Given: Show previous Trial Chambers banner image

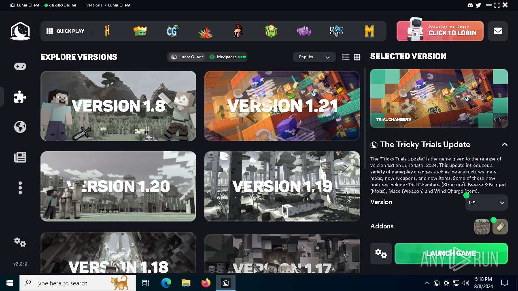Looking at the screenshot, I should coord(495,120).
